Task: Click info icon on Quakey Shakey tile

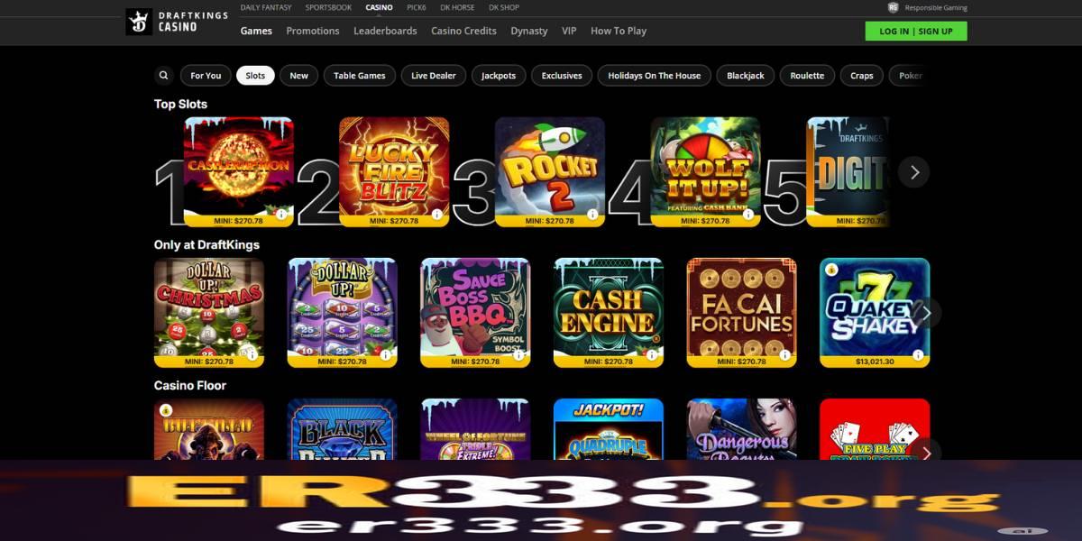Action: coord(918,355)
